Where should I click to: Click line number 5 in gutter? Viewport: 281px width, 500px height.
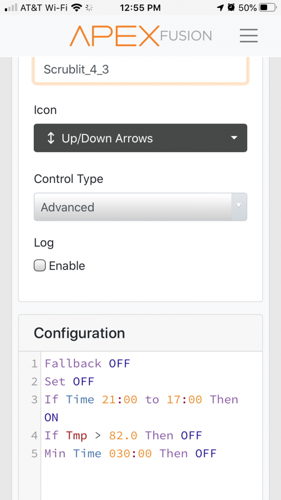35,453
